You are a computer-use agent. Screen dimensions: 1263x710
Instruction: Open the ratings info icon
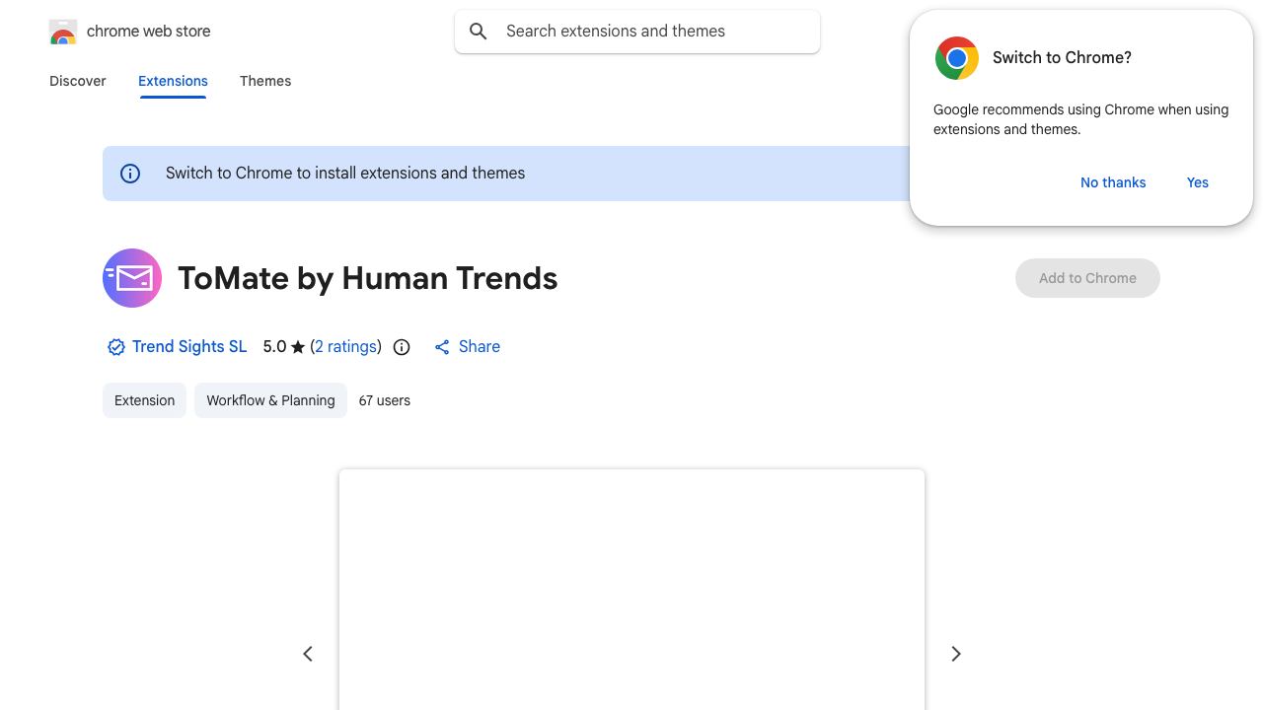tap(402, 347)
